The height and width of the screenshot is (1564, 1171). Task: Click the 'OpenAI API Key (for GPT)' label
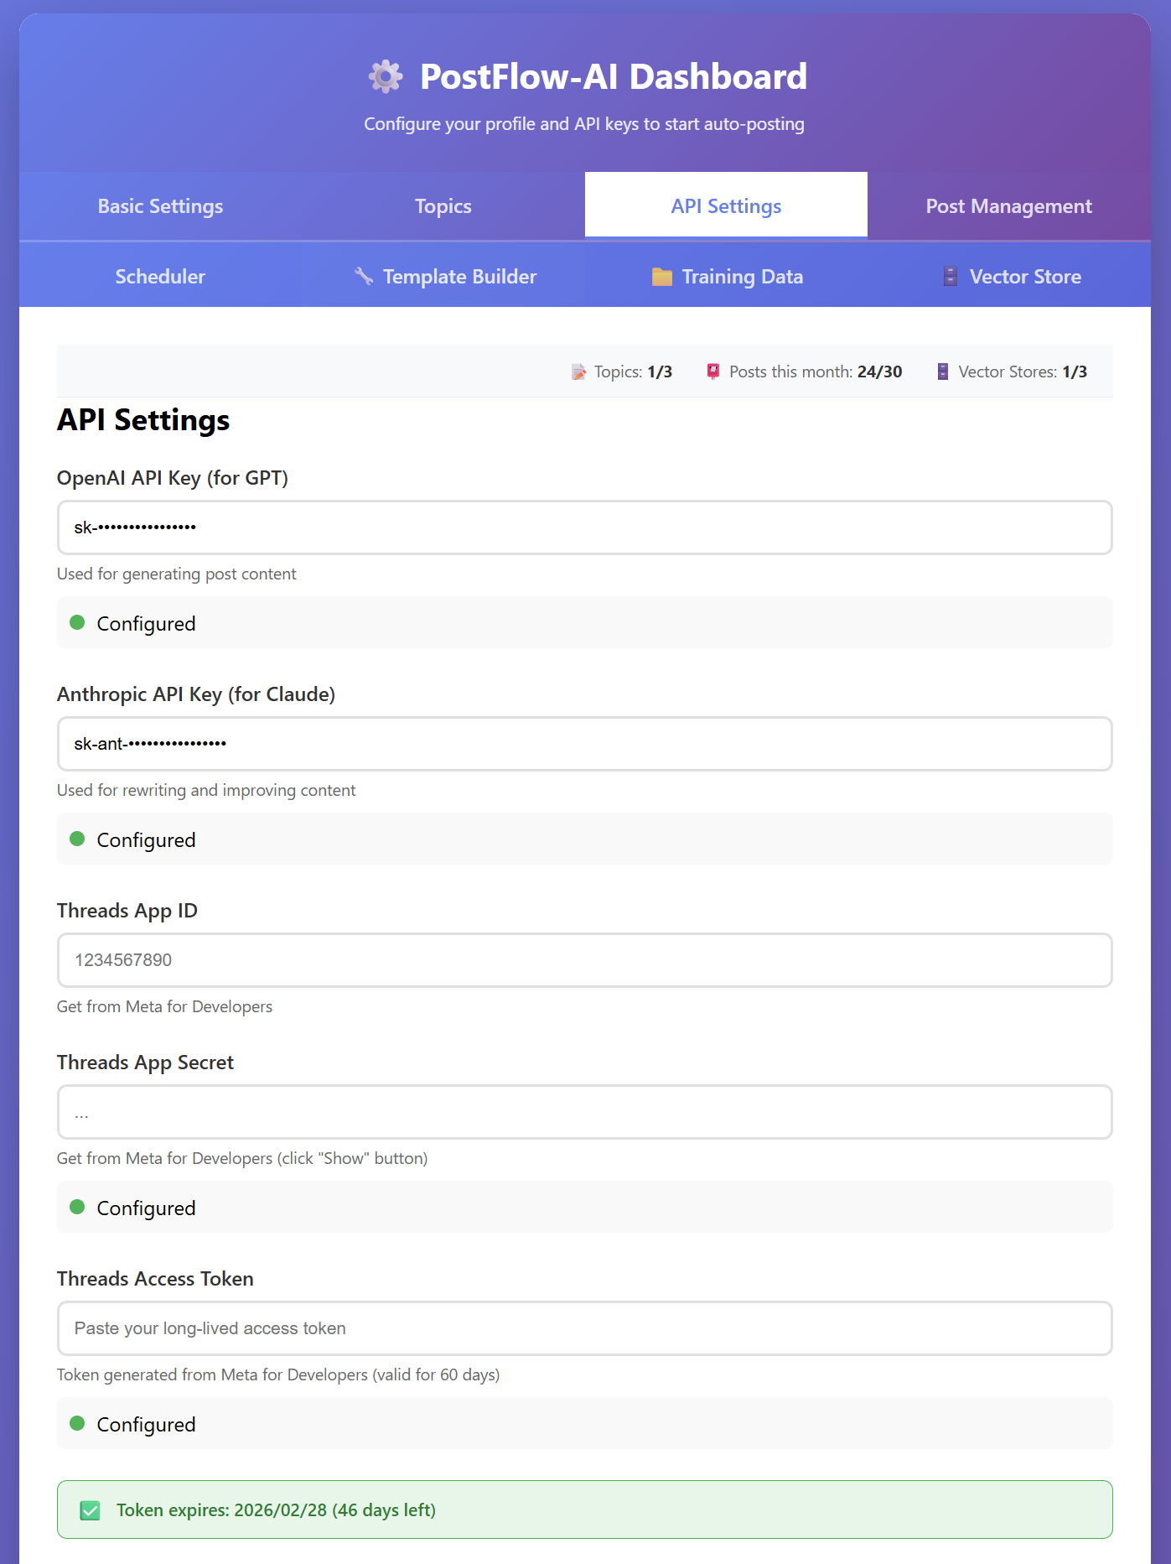173,478
